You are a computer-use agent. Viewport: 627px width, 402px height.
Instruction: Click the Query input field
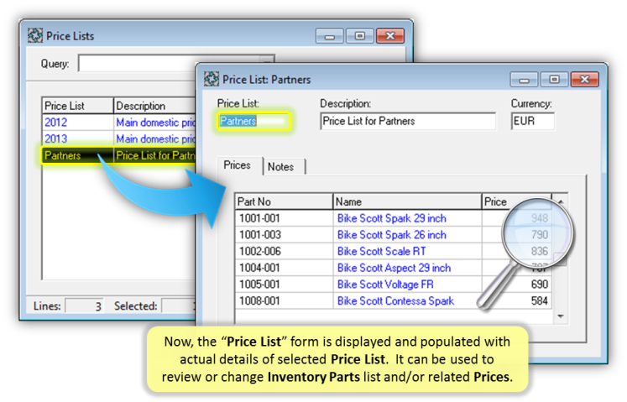pos(175,64)
